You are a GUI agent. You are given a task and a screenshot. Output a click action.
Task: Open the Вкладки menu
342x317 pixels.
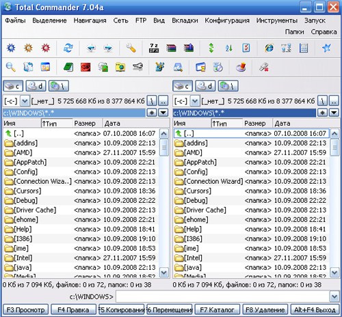185,20
